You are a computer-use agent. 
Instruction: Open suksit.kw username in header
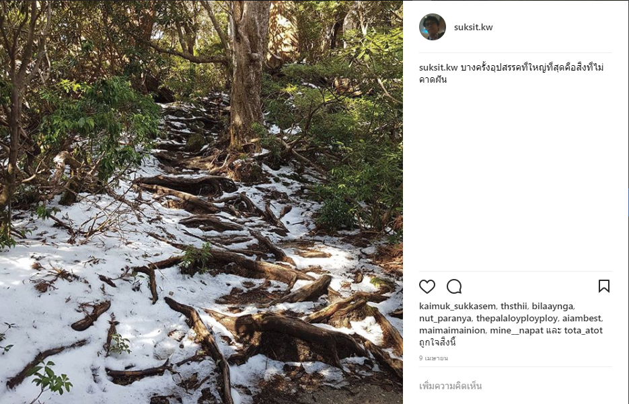pyautogui.click(x=474, y=28)
